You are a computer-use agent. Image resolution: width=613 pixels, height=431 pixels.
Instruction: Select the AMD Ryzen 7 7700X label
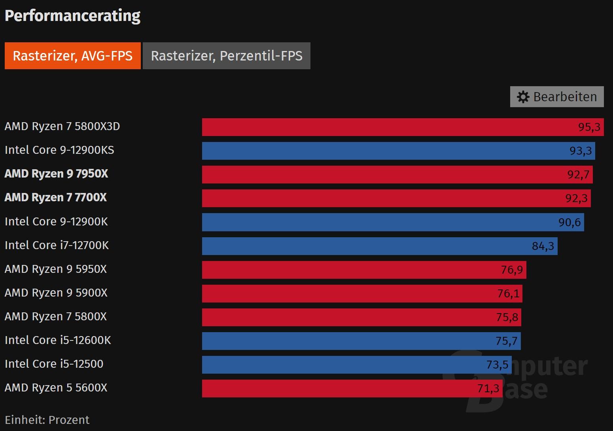pyautogui.click(x=56, y=197)
